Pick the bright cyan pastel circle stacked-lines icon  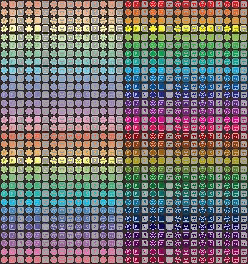4,202
